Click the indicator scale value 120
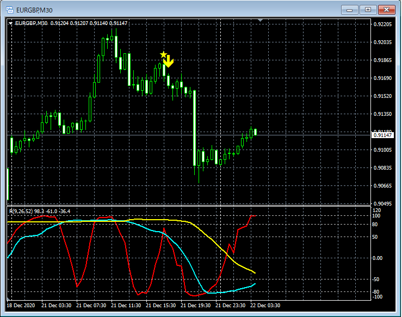The image size is (402, 317). point(376,210)
